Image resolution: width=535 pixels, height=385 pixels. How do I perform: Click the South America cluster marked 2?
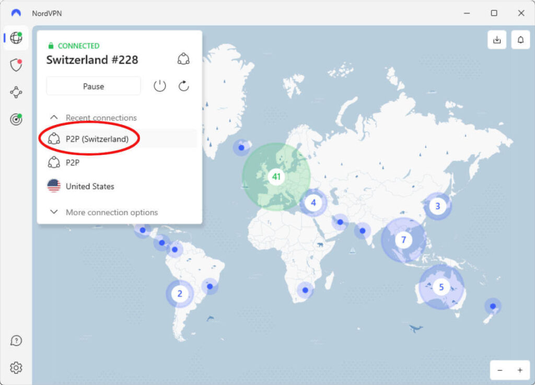(180, 294)
